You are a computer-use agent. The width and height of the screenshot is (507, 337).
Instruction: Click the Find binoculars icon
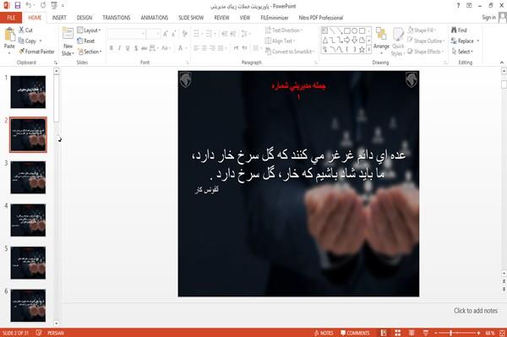tap(454, 30)
